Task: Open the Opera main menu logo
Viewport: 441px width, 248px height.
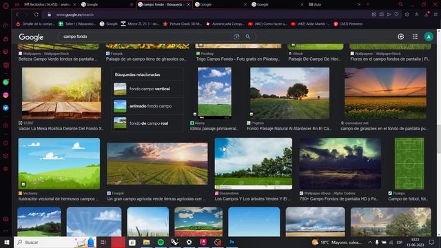Action: [x=6, y=6]
